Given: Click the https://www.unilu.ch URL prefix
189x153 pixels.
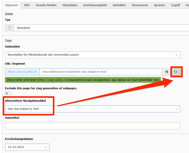Looking at the screenshot, I should 22,72.
